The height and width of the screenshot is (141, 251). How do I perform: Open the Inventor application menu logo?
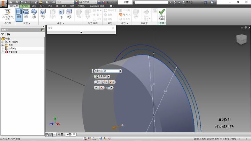point(3,3)
